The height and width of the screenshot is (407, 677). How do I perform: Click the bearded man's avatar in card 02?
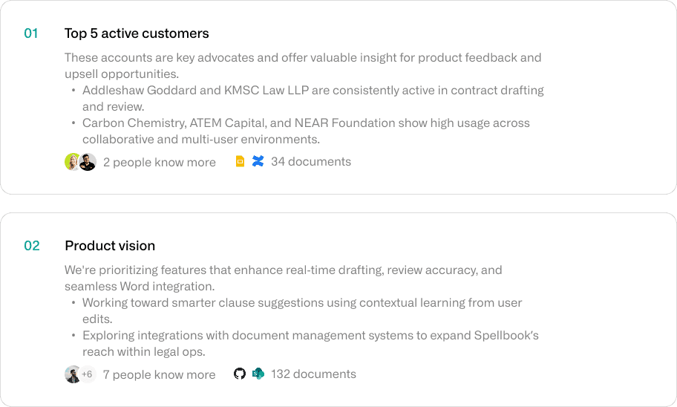click(x=72, y=374)
